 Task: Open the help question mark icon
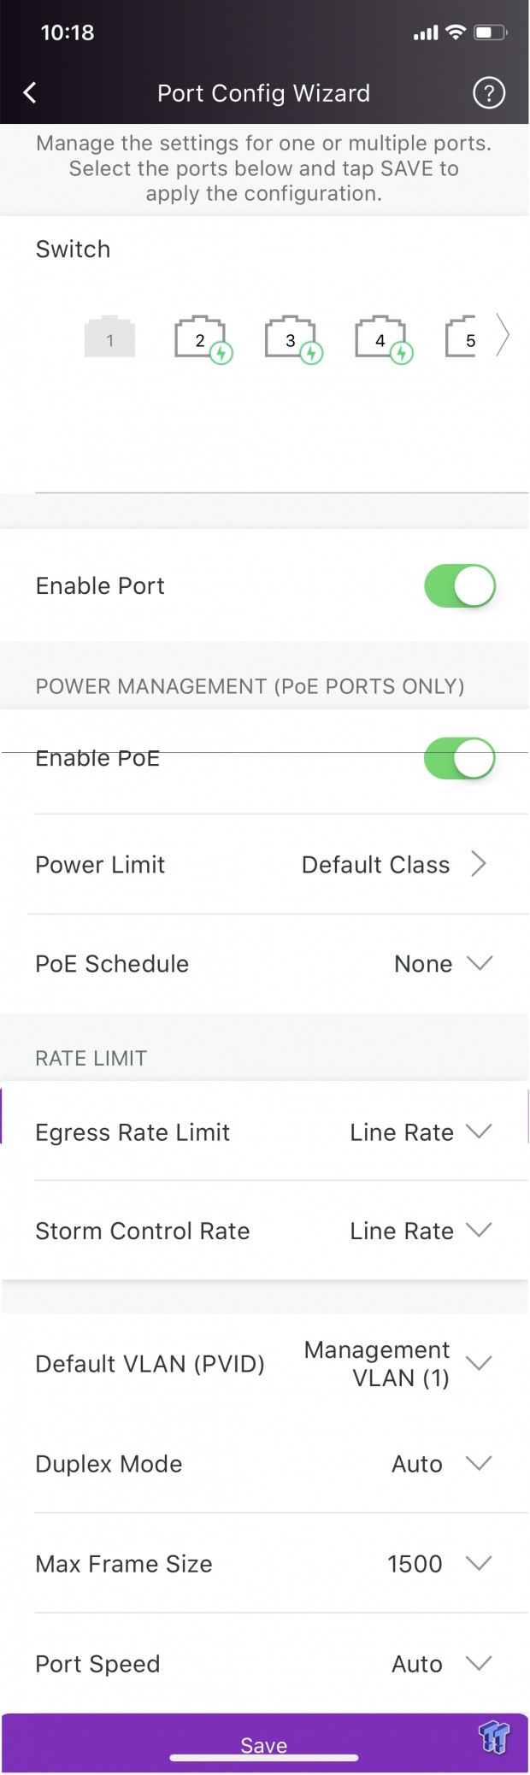tap(489, 92)
